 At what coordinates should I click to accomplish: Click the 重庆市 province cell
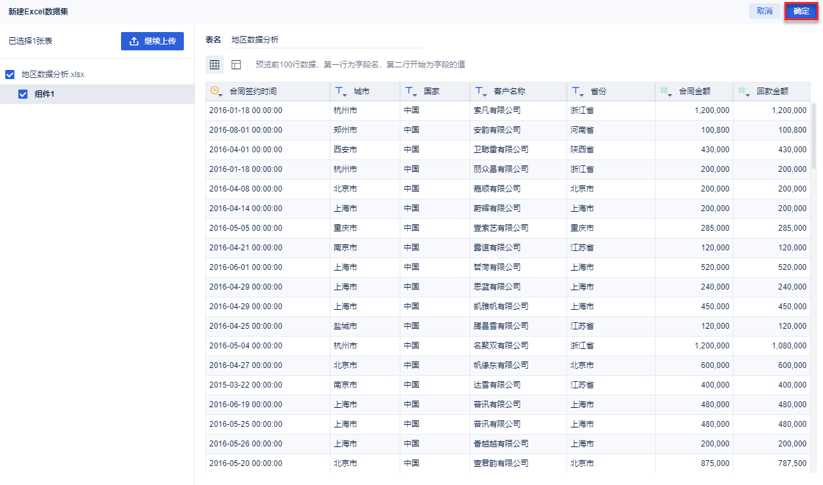point(611,228)
